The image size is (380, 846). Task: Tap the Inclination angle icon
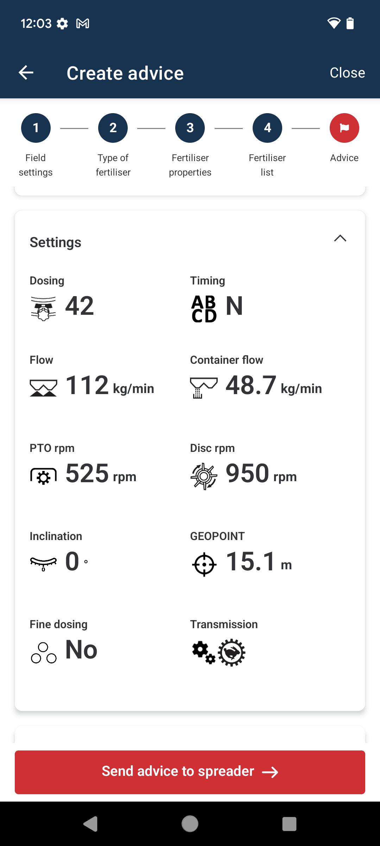click(x=43, y=563)
